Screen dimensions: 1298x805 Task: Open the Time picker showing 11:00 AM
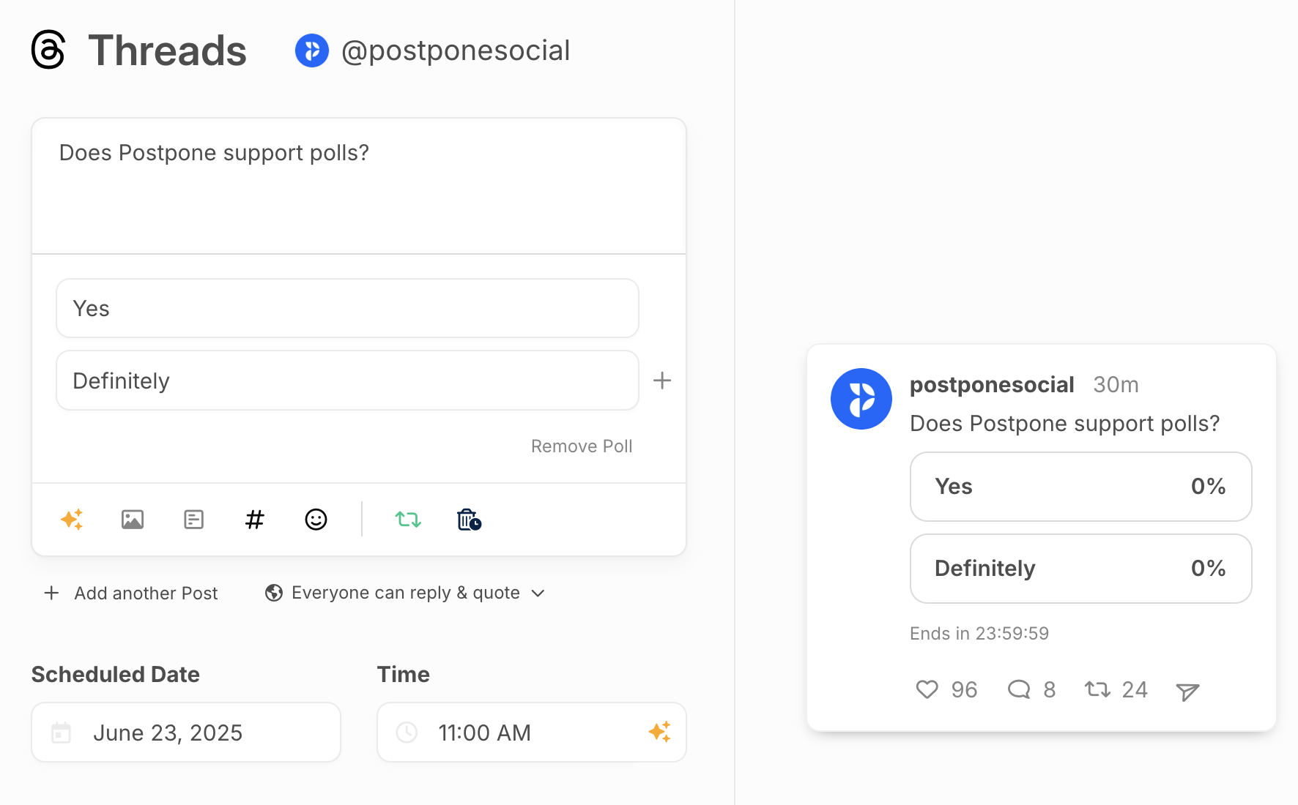tap(532, 733)
